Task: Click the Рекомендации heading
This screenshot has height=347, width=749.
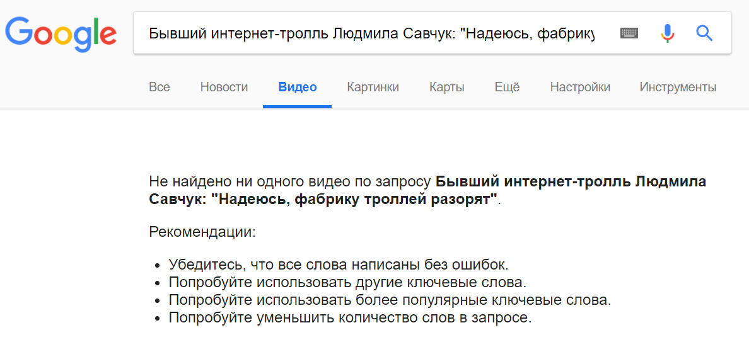Action: click(x=202, y=232)
